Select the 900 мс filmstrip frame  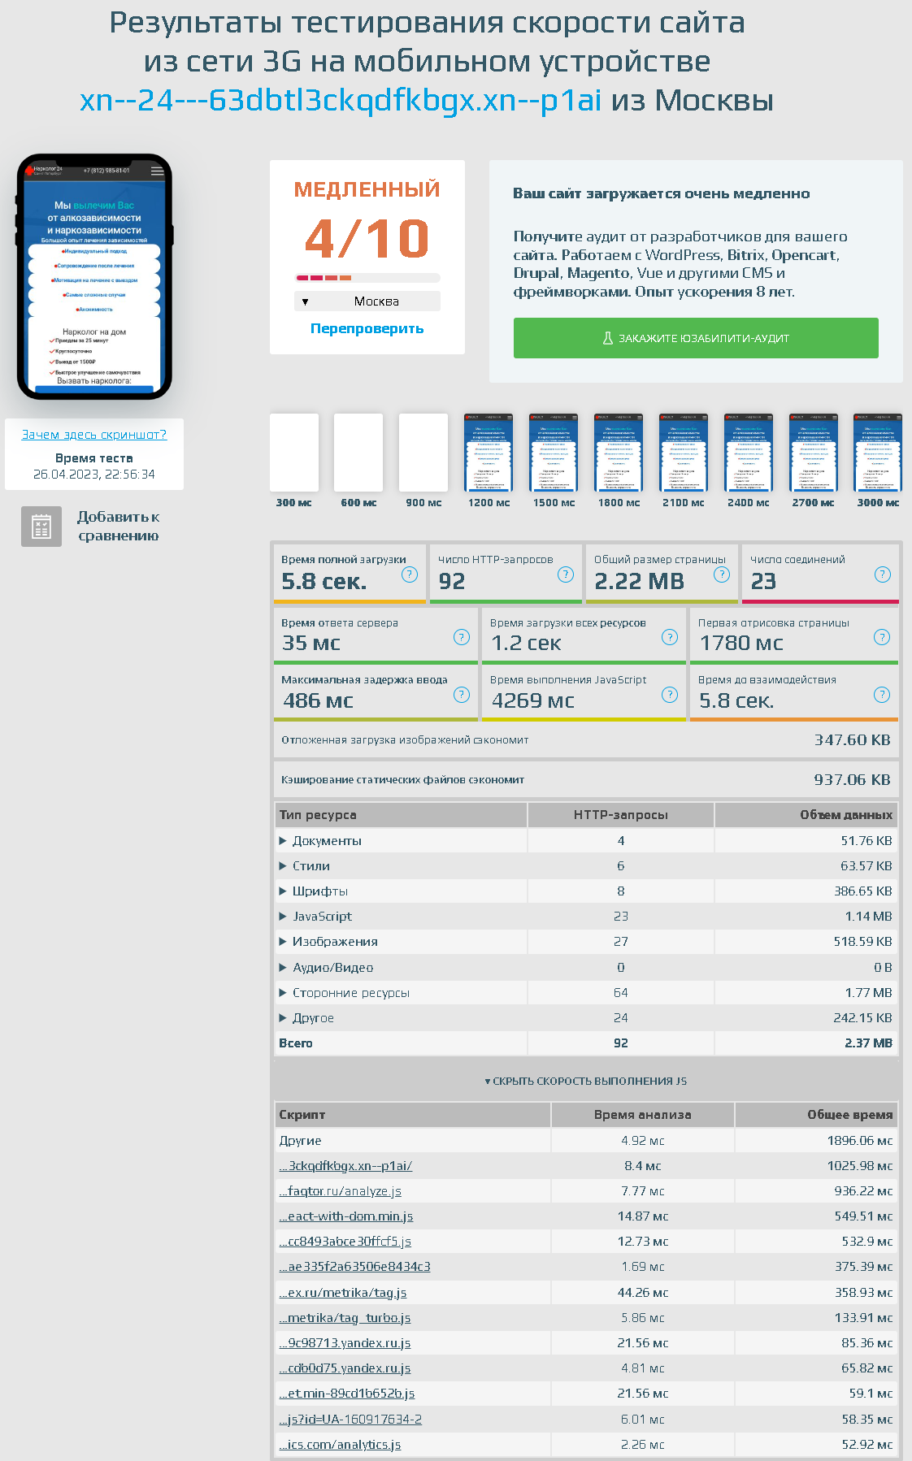coord(423,453)
